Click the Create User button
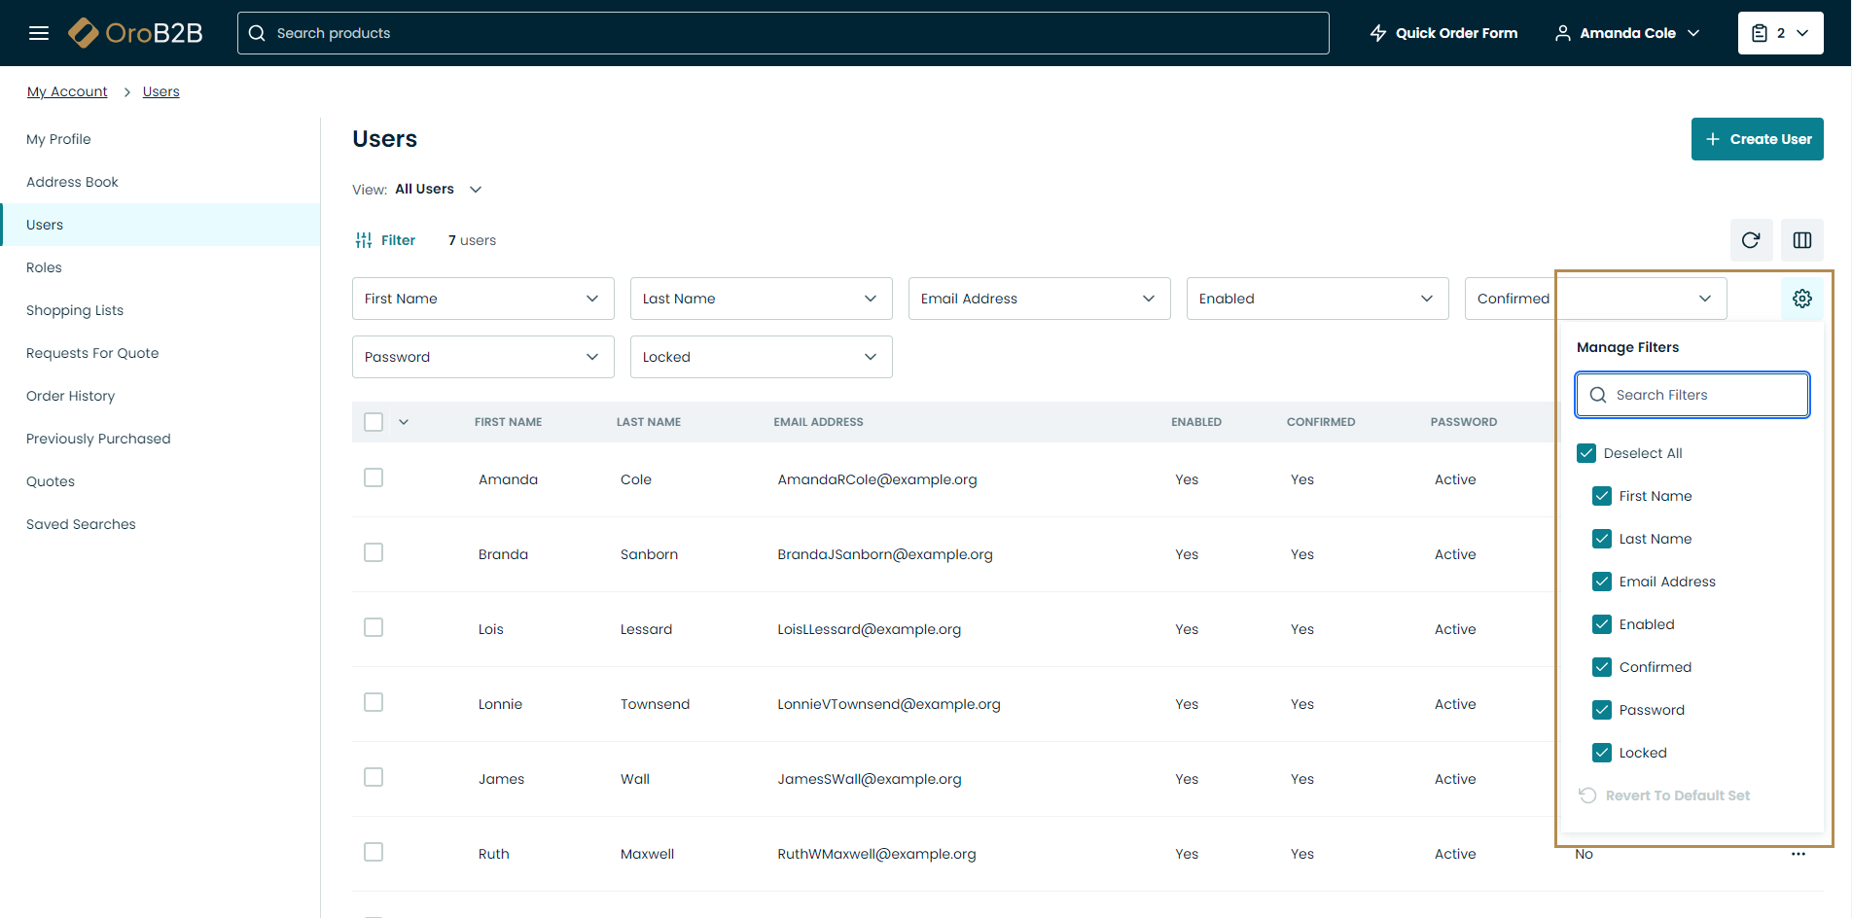Viewport: 1852px width, 918px height. coord(1757,139)
